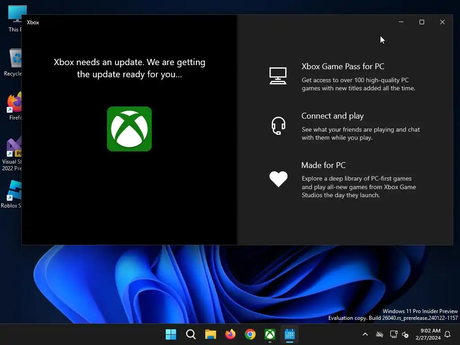Click the OneDrive cloud tray icon

(380, 334)
